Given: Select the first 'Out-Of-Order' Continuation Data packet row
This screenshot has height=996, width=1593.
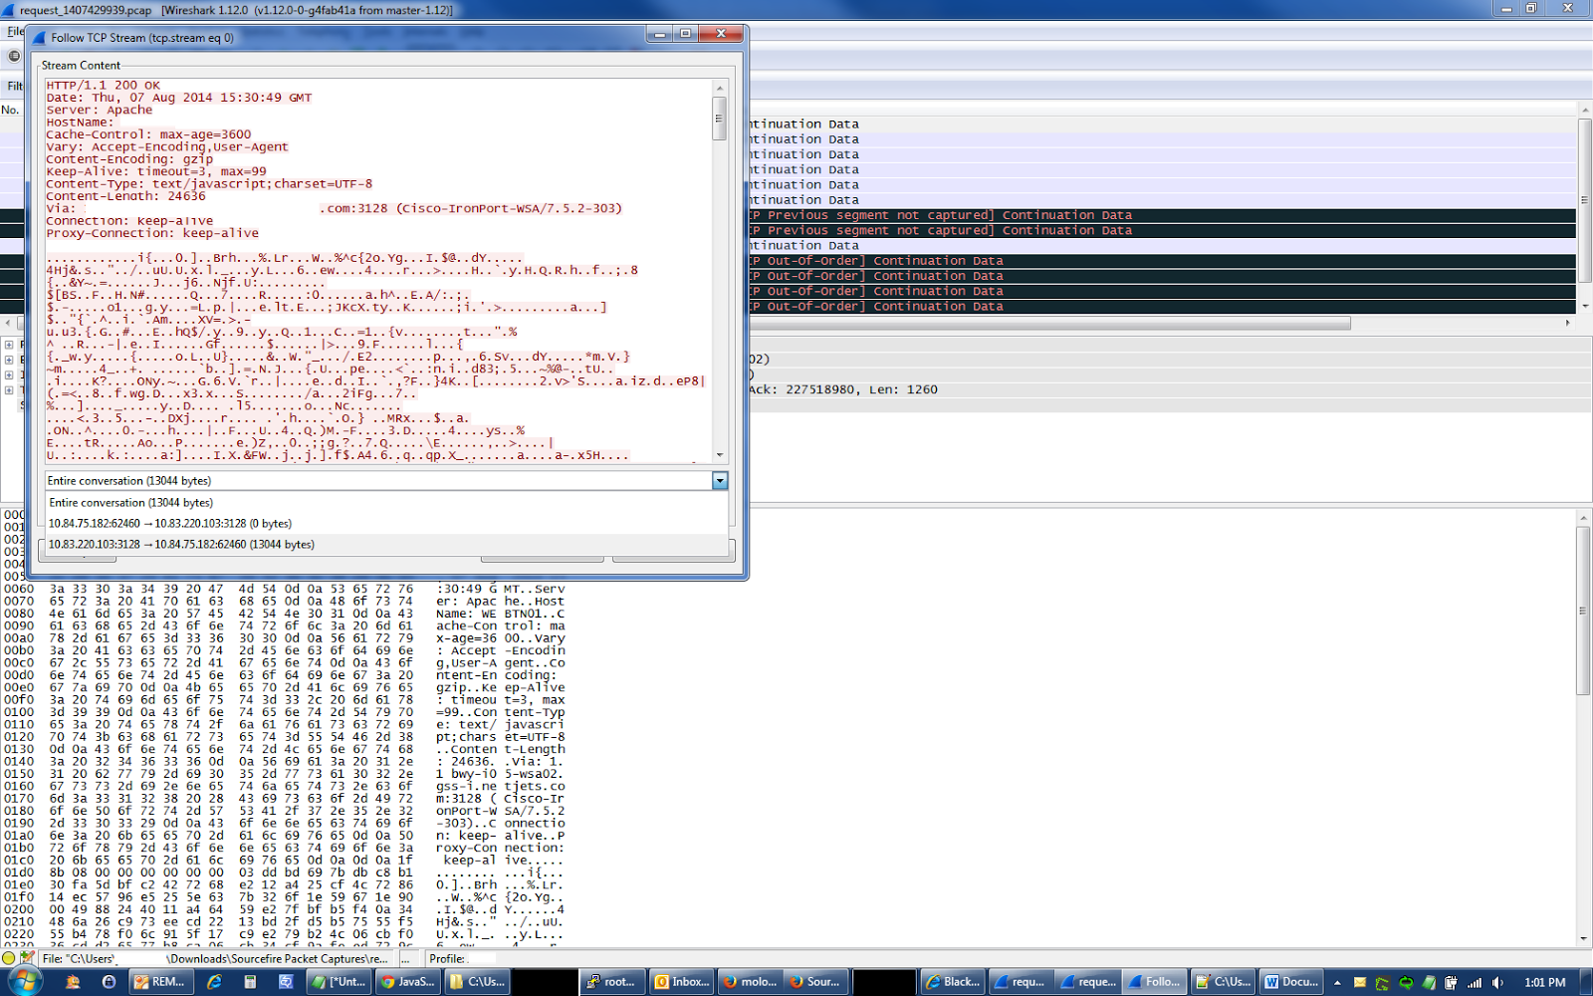Looking at the screenshot, I should click(1161, 261).
